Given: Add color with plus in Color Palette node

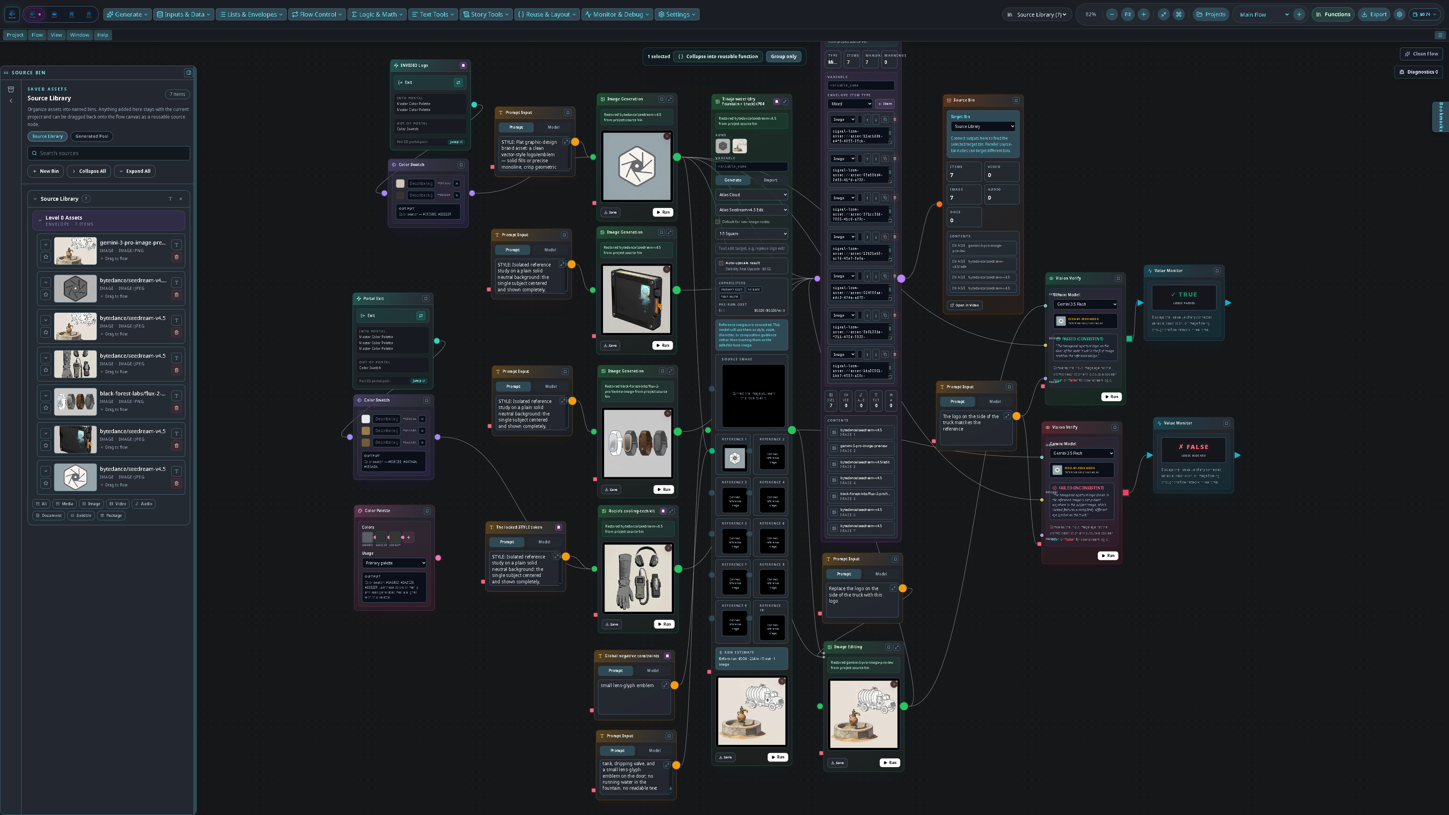Looking at the screenshot, I should [x=408, y=537].
